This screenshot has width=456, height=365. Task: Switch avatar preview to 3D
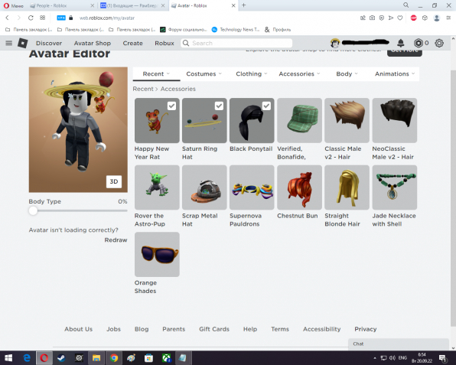click(x=114, y=181)
